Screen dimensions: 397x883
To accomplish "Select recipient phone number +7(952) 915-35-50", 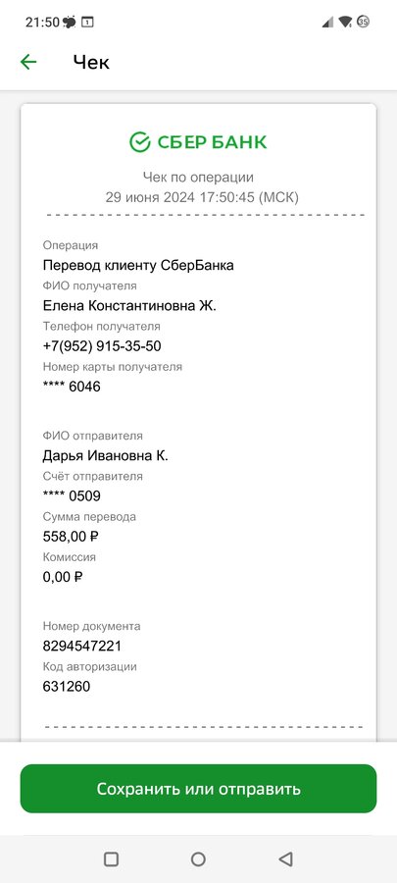I will pos(102,345).
